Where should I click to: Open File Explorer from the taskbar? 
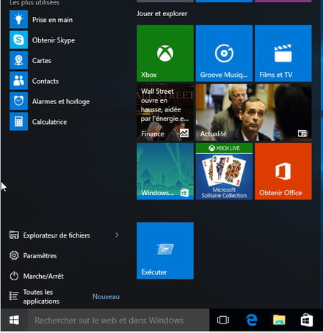279,320
